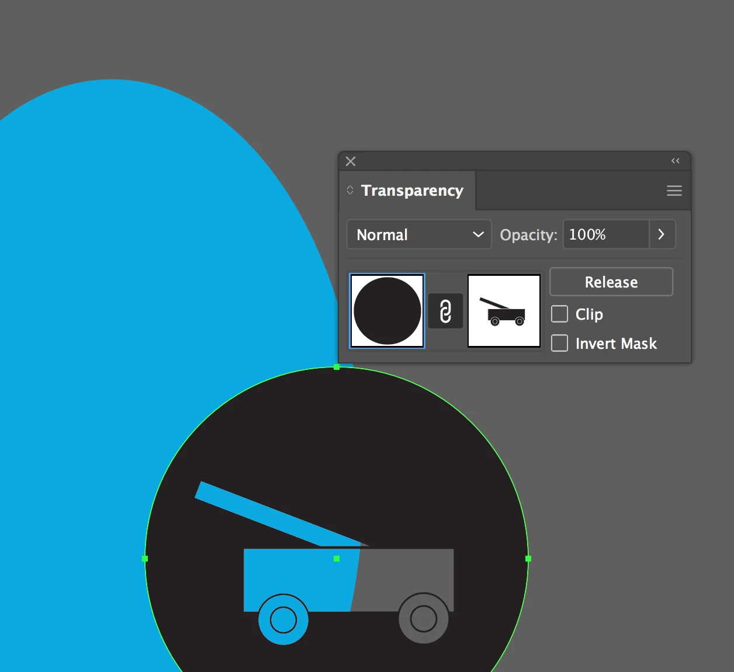This screenshot has height=672, width=734.
Task: Toggle the mask link chain icon
Action: 445,311
